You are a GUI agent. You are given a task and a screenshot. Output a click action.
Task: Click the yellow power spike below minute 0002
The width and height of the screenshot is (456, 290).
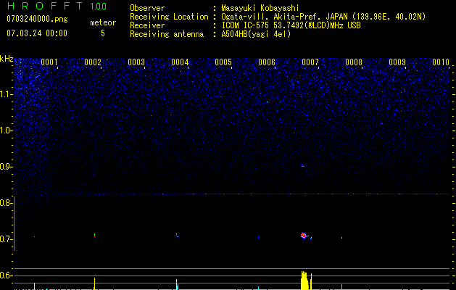[94, 283]
